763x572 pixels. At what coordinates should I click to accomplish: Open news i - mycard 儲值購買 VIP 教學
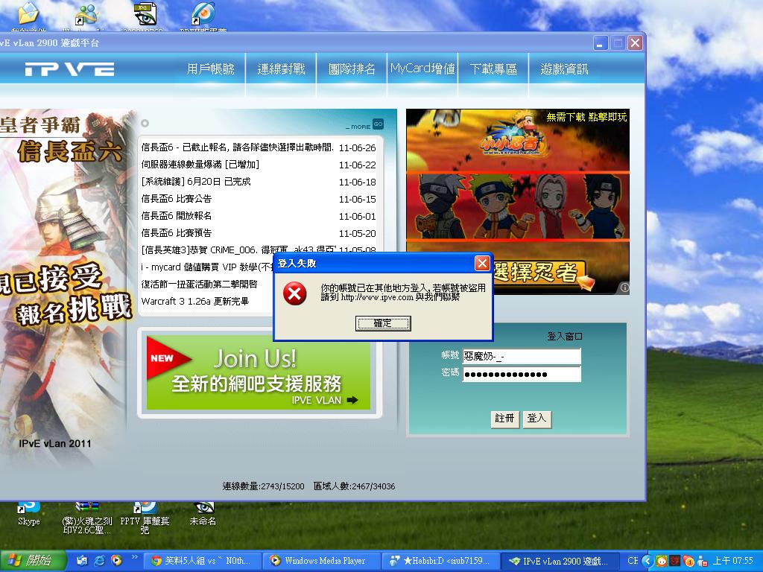[207, 267]
